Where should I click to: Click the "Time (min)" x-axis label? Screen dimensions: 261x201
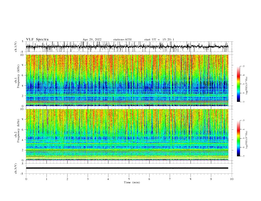click(132, 182)
